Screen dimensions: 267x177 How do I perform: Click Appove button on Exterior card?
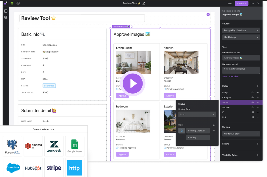170,154
